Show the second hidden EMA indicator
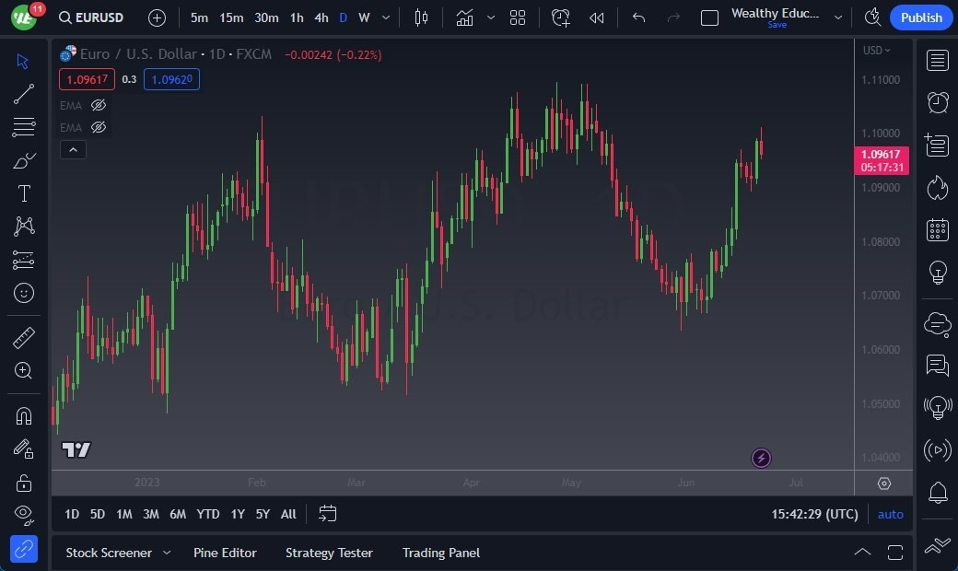Viewport: 958px width, 571px height. [x=99, y=127]
